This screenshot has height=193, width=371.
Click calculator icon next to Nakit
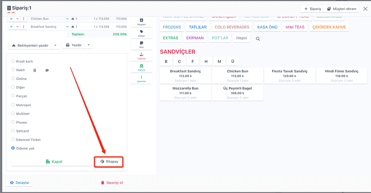(x=35, y=70)
